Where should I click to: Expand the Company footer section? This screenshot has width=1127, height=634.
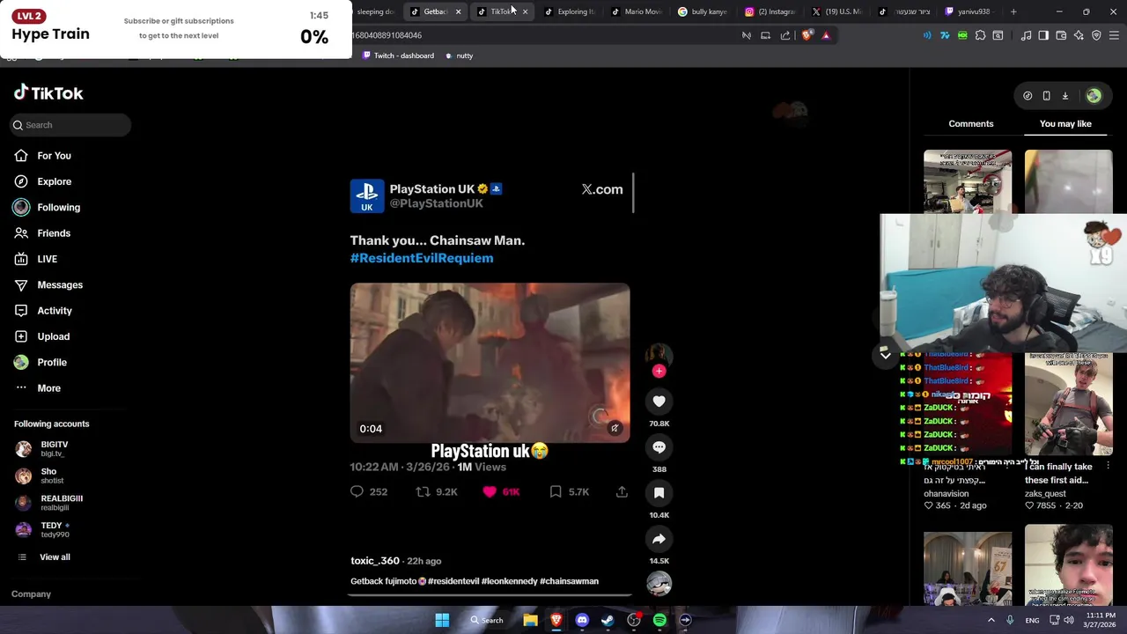[x=31, y=594]
